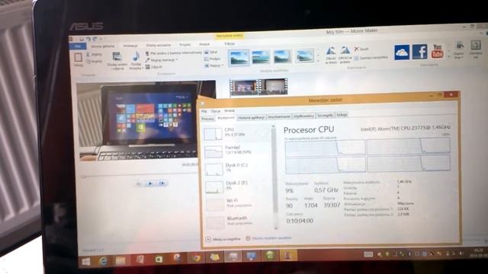Switch to Procesy tab in Task Manager
488x274 pixels.
pyautogui.click(x=207, y=119)
